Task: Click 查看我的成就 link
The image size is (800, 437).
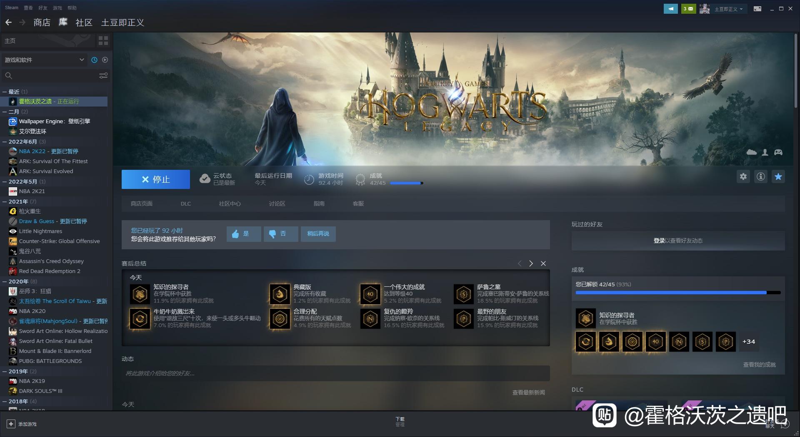Action: coord(759,365)
